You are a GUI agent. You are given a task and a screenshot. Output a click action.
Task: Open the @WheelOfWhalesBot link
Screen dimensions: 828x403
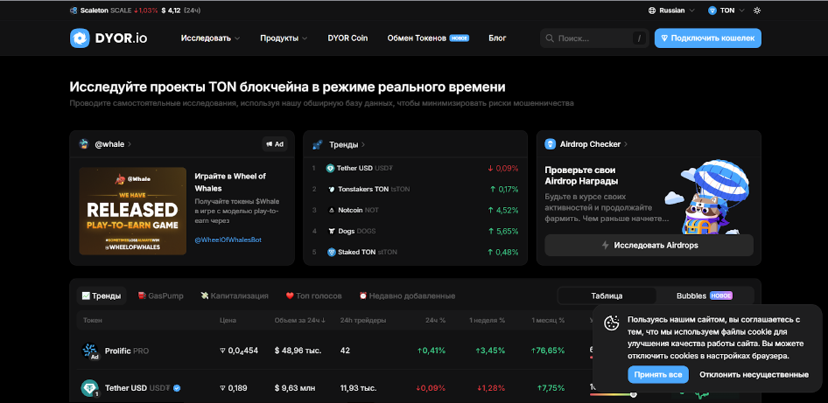click(x=228, y=240)
